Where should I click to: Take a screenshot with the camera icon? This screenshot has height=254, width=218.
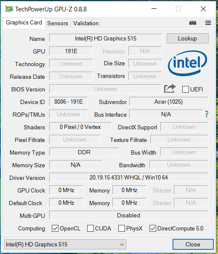[193, 23]
